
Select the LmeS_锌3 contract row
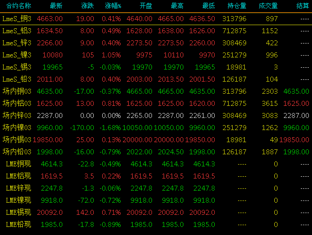pyautogui.click(x=156, y=43)
